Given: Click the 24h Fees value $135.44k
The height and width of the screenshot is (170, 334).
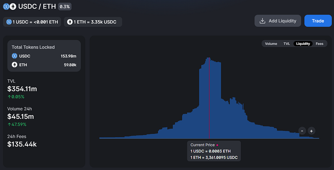Looking at the screenshot, I should (22, 144).
